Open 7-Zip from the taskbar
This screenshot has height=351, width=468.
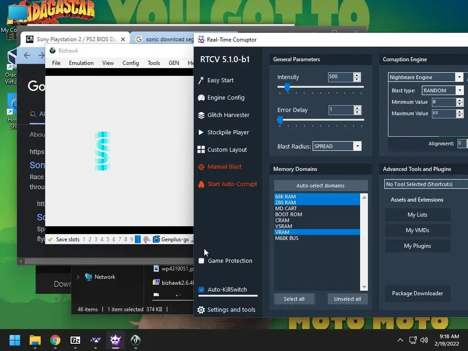[x=75, y=340]
